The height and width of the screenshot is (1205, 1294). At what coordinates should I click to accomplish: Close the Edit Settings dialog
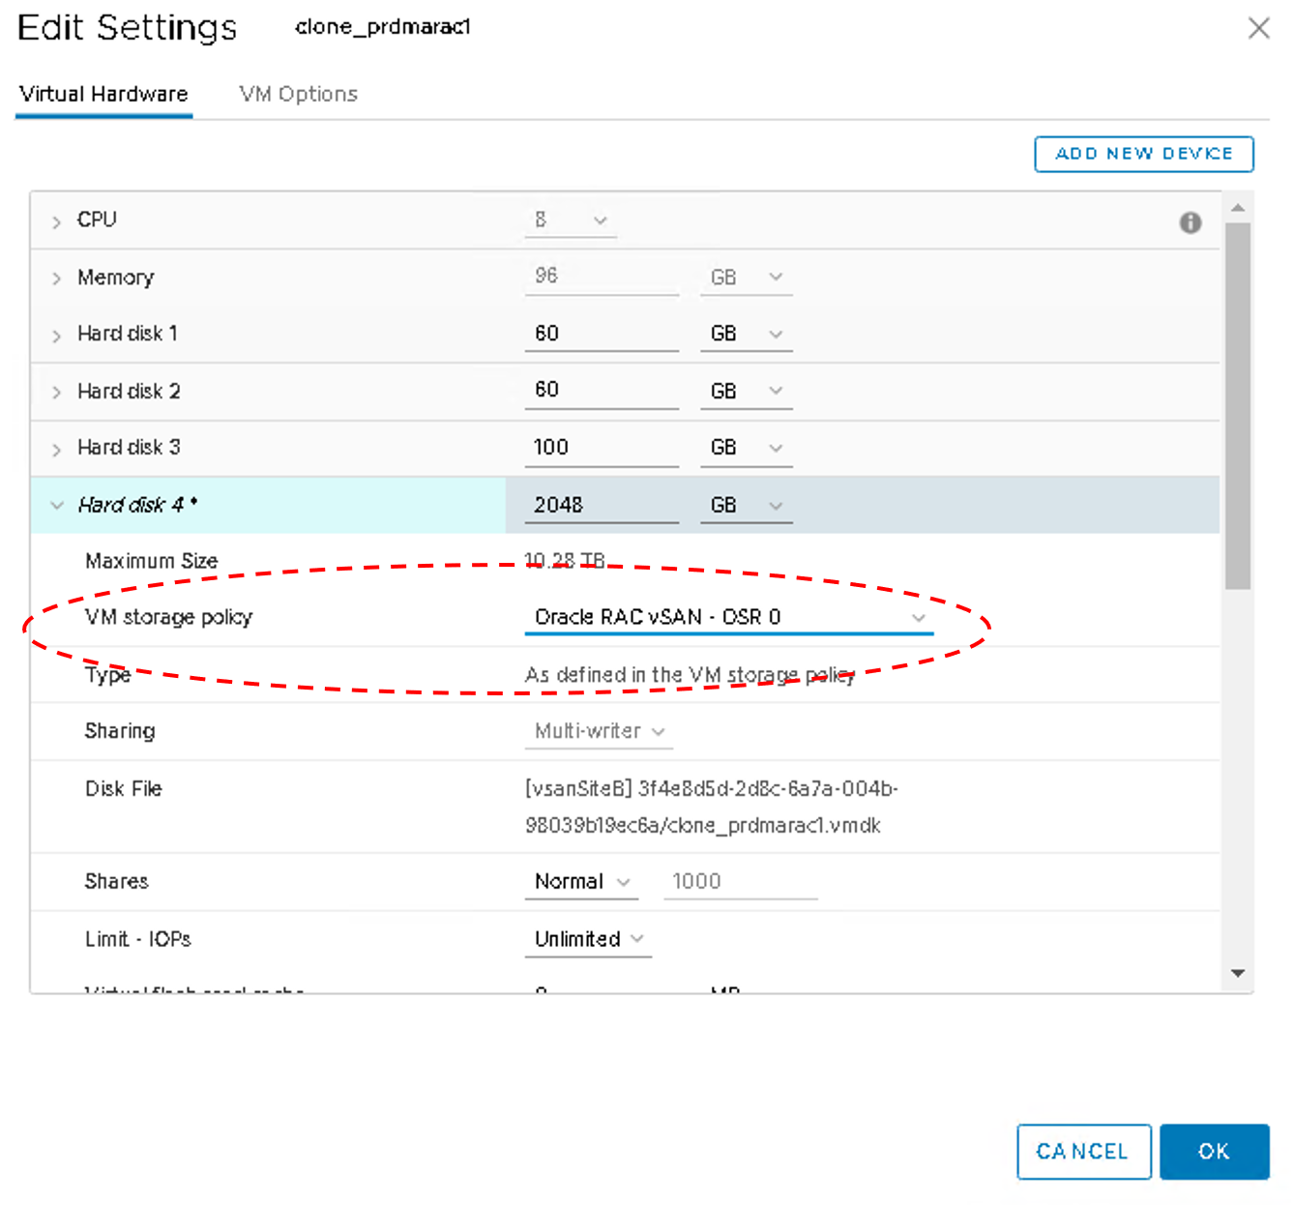coord(1258,28)
